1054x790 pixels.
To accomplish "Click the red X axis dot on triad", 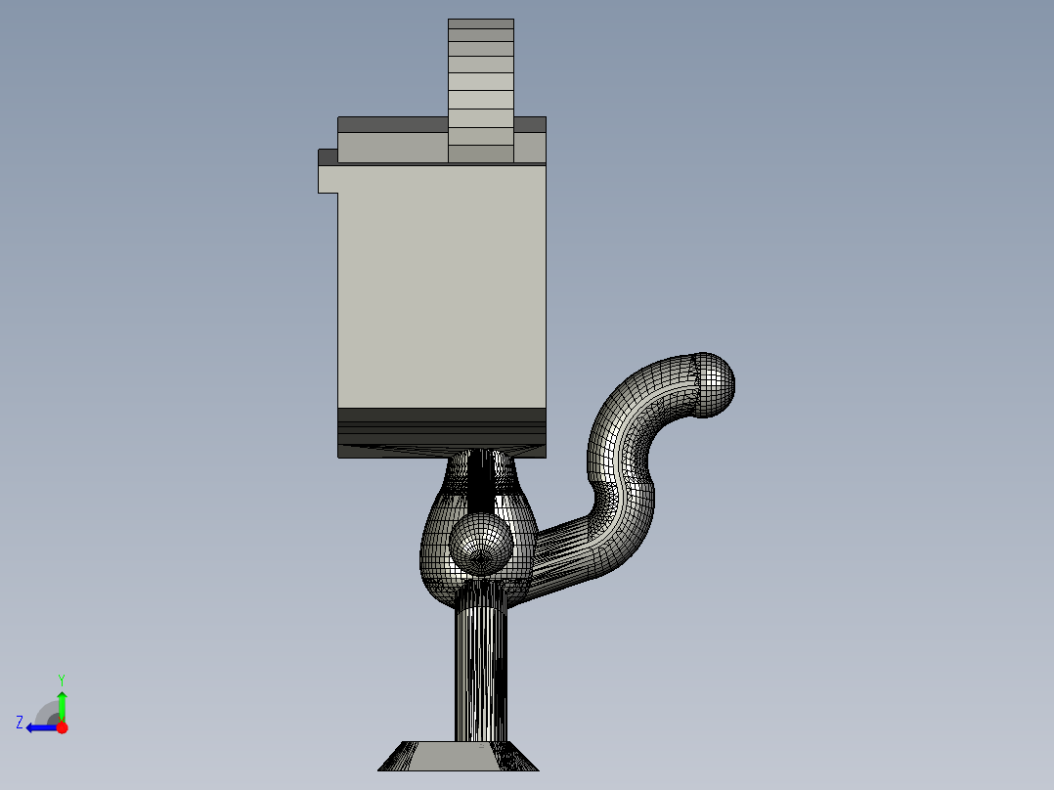I will point(62,727).
